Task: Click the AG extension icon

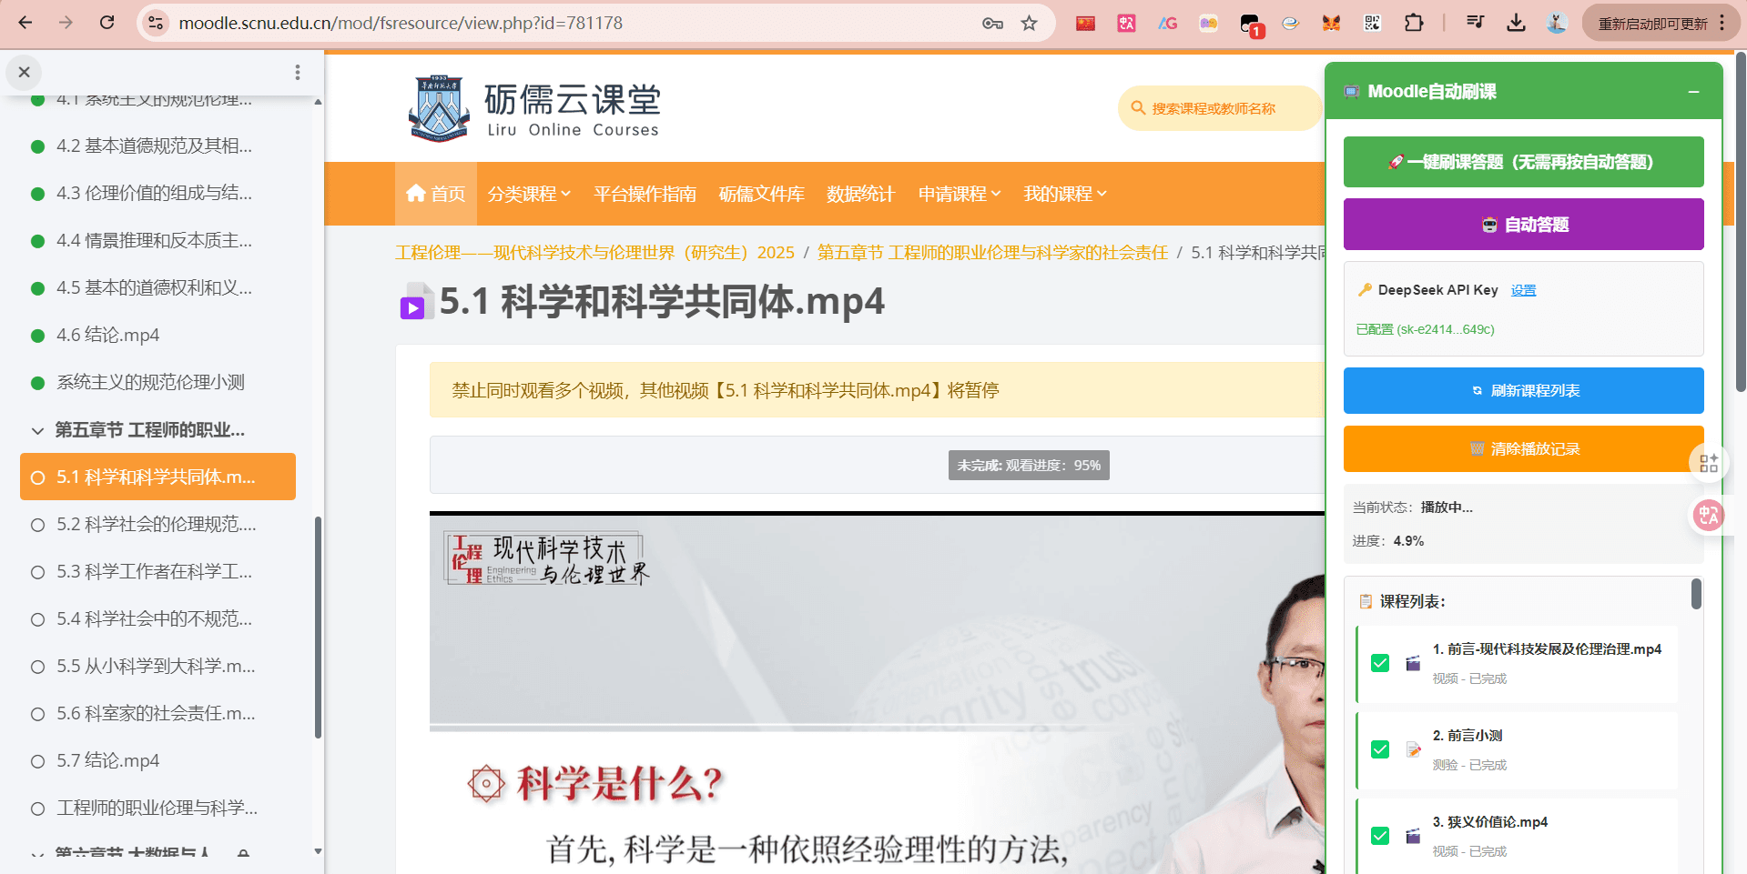Action: click(1167, 23)
